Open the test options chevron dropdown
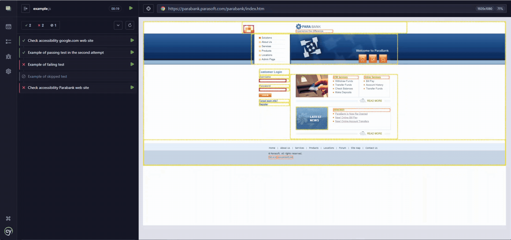The width and height of the screenshot is (511, 240). coord(118,25)
